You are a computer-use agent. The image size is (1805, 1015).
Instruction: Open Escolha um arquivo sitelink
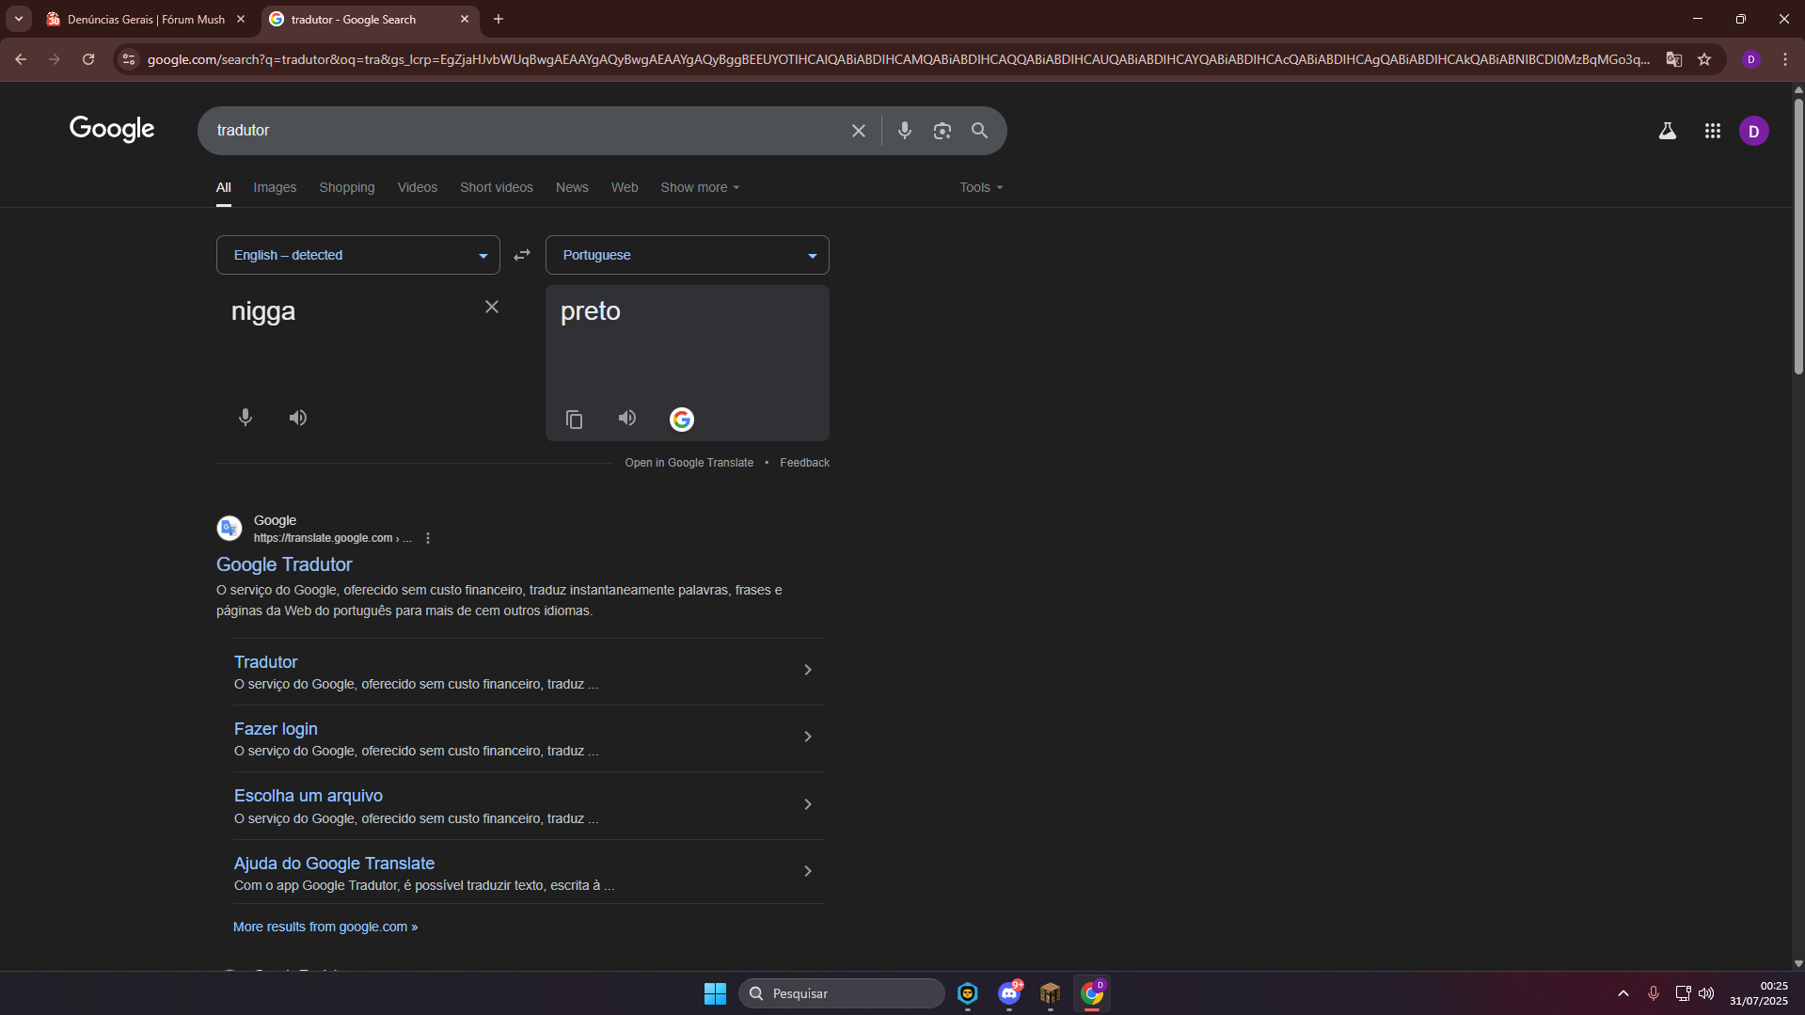(308, 796)
